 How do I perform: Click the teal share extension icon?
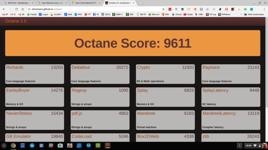pyautogui.click(x=252, y=9)
